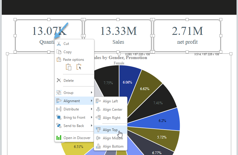Open Send to Back menu entry
The width and height of the screenshot is (238, 155).
(75, 125)
